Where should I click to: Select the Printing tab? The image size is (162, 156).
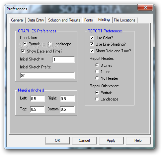[104, 20]
